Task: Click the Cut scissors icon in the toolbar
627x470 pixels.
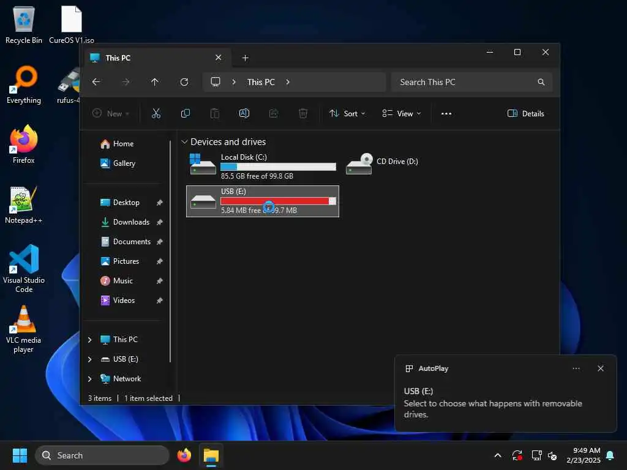Action: pyautogui.click(x=156, y=113)
